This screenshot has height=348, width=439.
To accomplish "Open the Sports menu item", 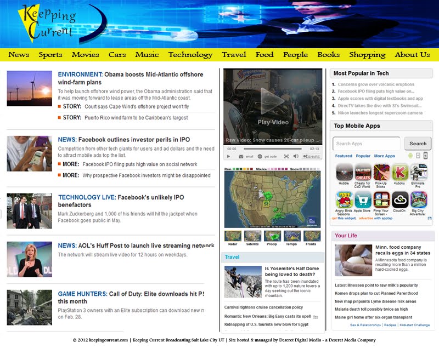I will pyautogui.click(x=50, y=54).
